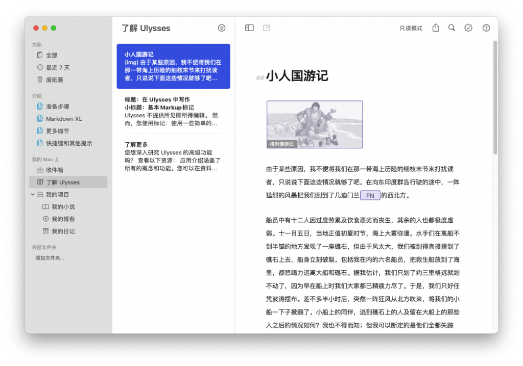The width and height of the screenshot is (523, 366).
Task: Select the 小人国游记 sheet card
Action: coord(174,66)
